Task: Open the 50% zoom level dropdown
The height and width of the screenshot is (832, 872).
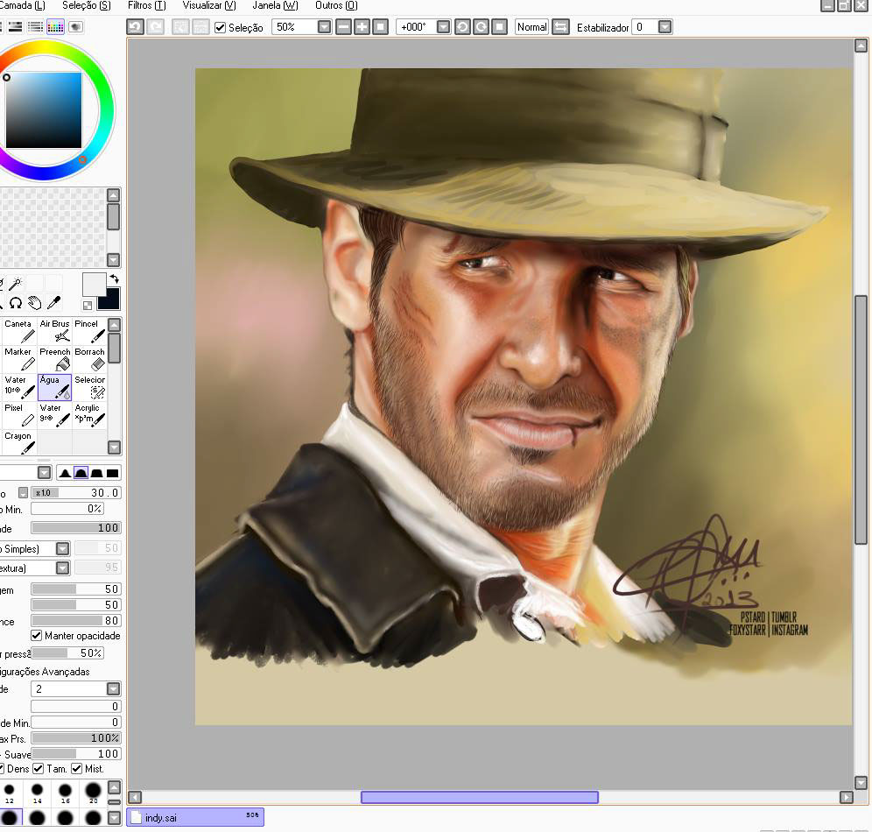Action: [324, 27]
